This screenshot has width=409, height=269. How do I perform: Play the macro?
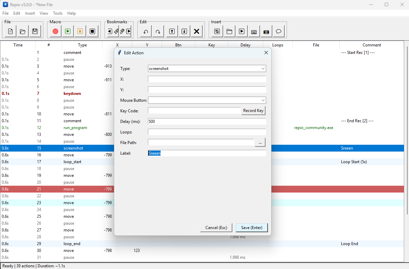[67, 31]
